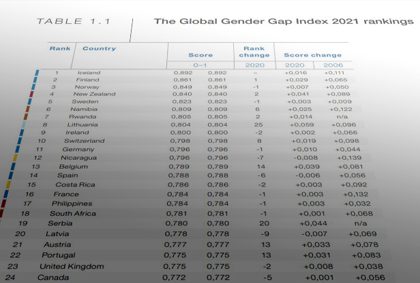Viewport: 420px width, 283px height.
Task: Click the United Kingdom country name
Action: pyautogui.click(x=72, y=267)
